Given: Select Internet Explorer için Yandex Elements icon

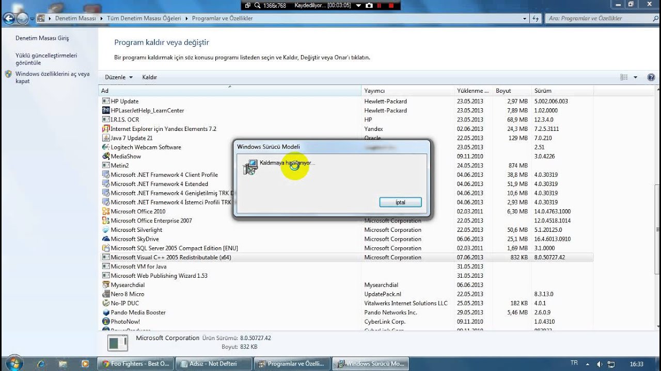Looking at the screenshot, I should (106, 129).
